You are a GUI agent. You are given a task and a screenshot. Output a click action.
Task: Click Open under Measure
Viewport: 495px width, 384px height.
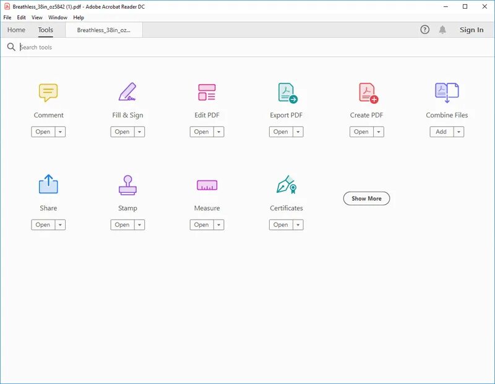click(x=202, y=225)
